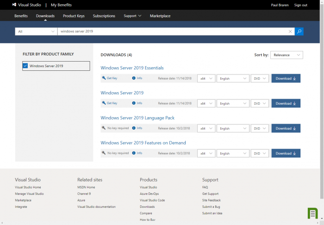Open the x64 dropdown for the Language Pack
Screen dimensions: 324x225
[206, 129]
